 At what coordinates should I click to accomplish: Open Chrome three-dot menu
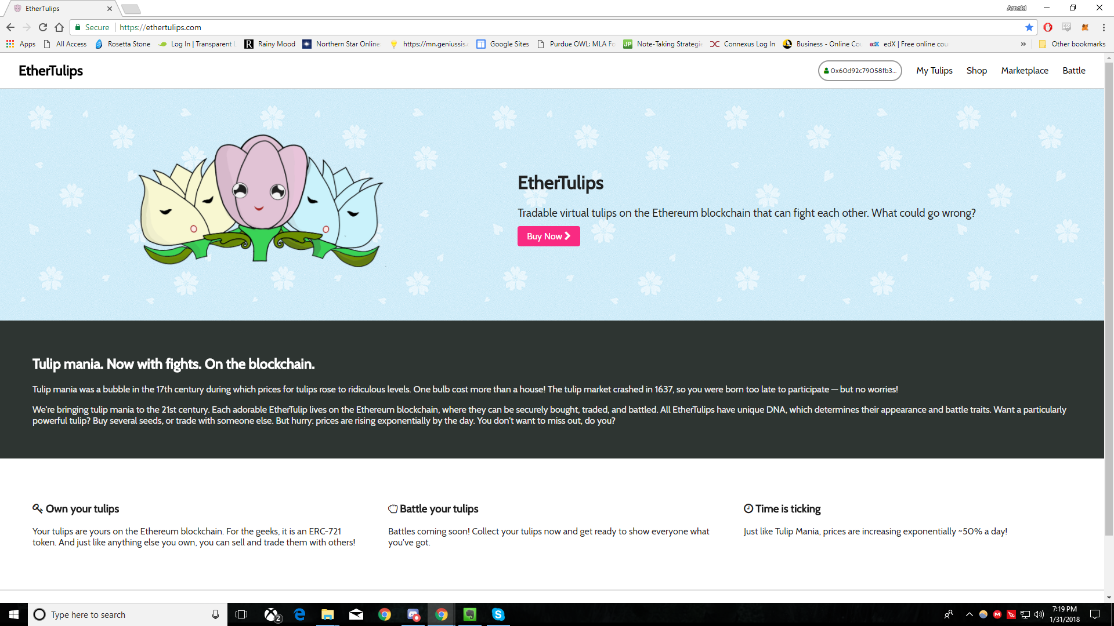click(1104, 27)
